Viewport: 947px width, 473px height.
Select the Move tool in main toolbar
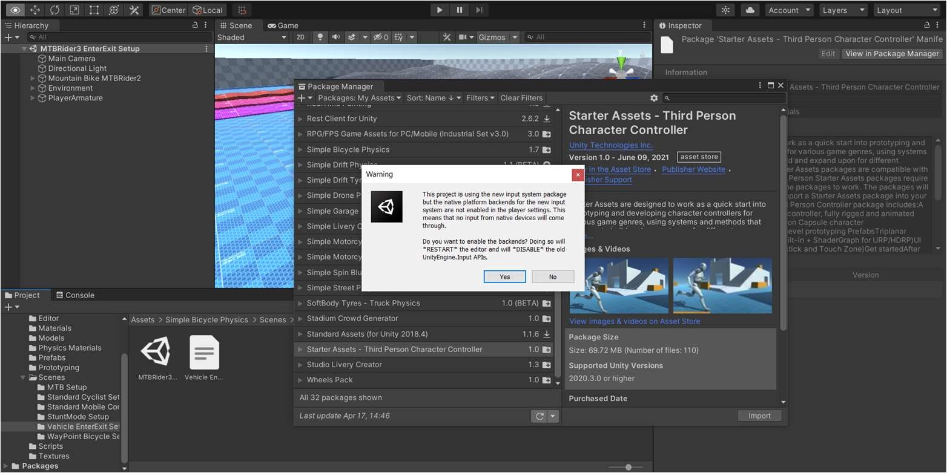tap(35, 10)
